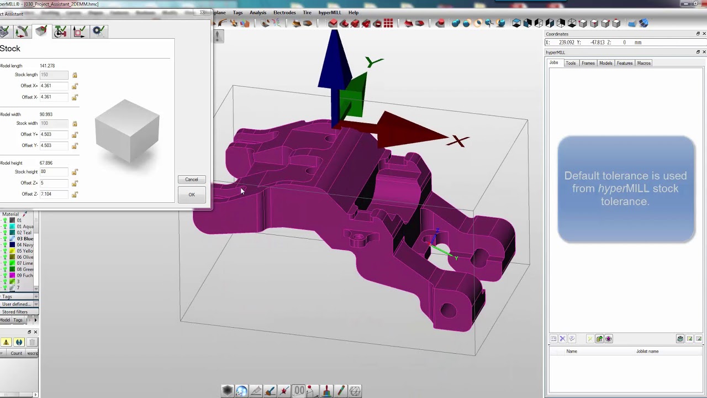Open the Analysis menu
707x398 pixels.
tap(257, 13)
